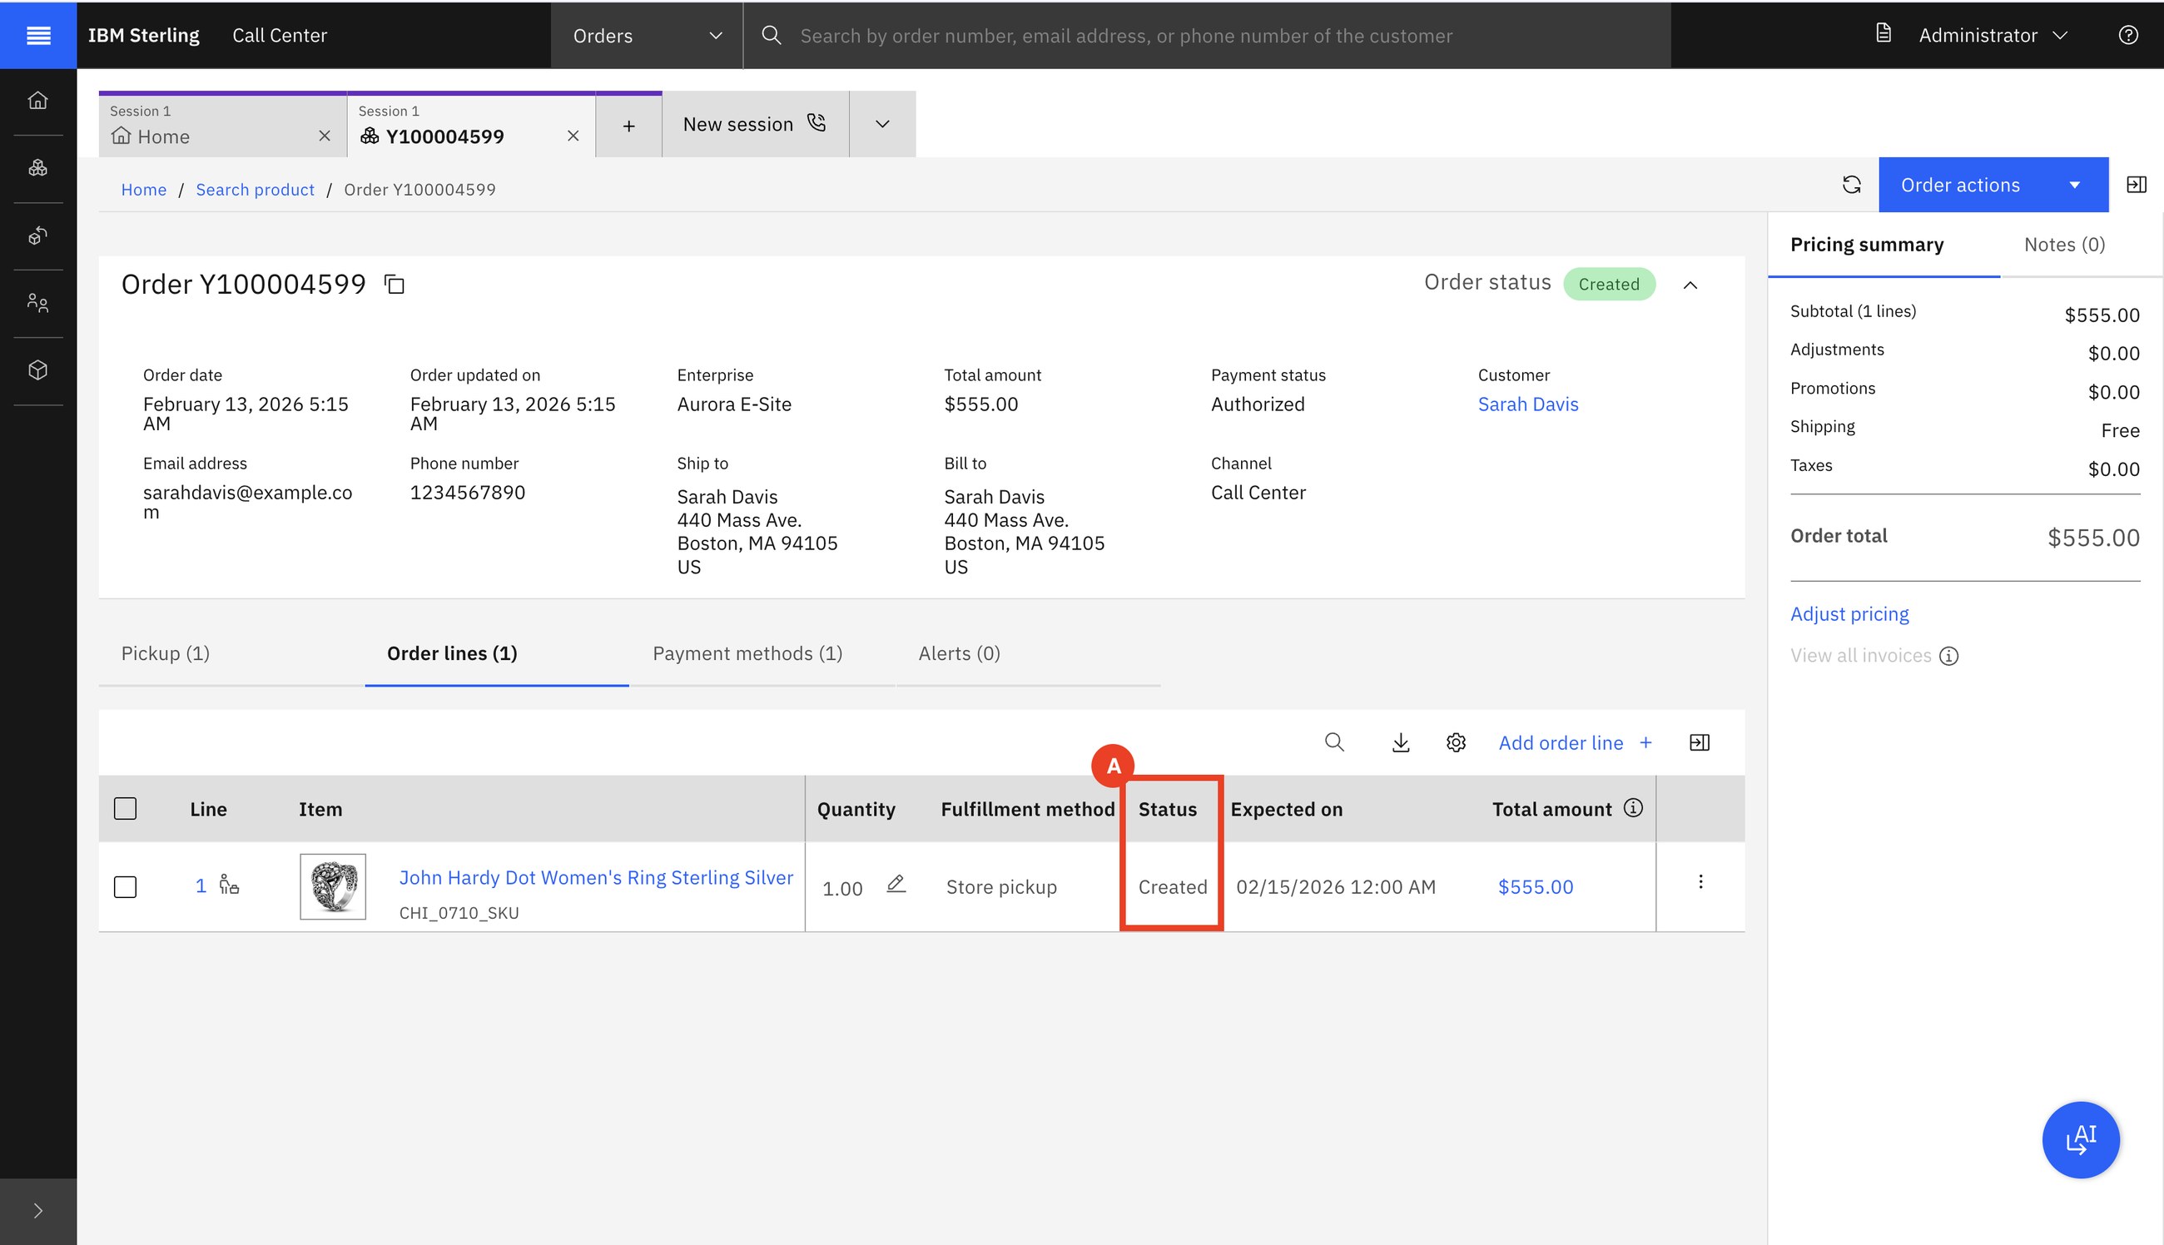This screenshot has width=2164, height=1245.
Task: Open the Returns icon in left sidebar
Action: 37,236
